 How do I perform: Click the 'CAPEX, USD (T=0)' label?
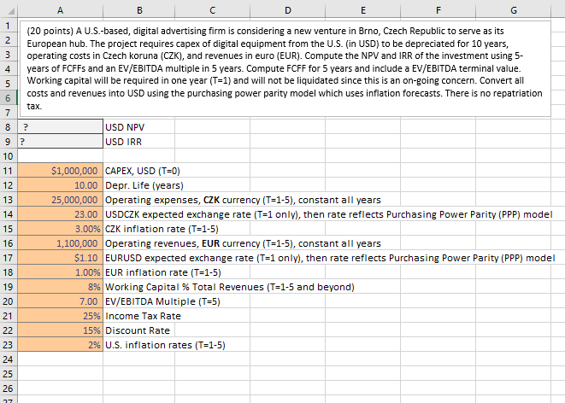[x=143, y=171]
